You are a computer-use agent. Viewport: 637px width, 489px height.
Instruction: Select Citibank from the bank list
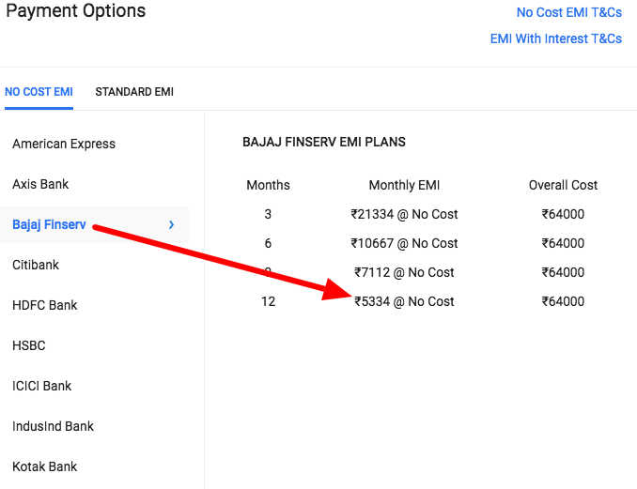(36, 265)
